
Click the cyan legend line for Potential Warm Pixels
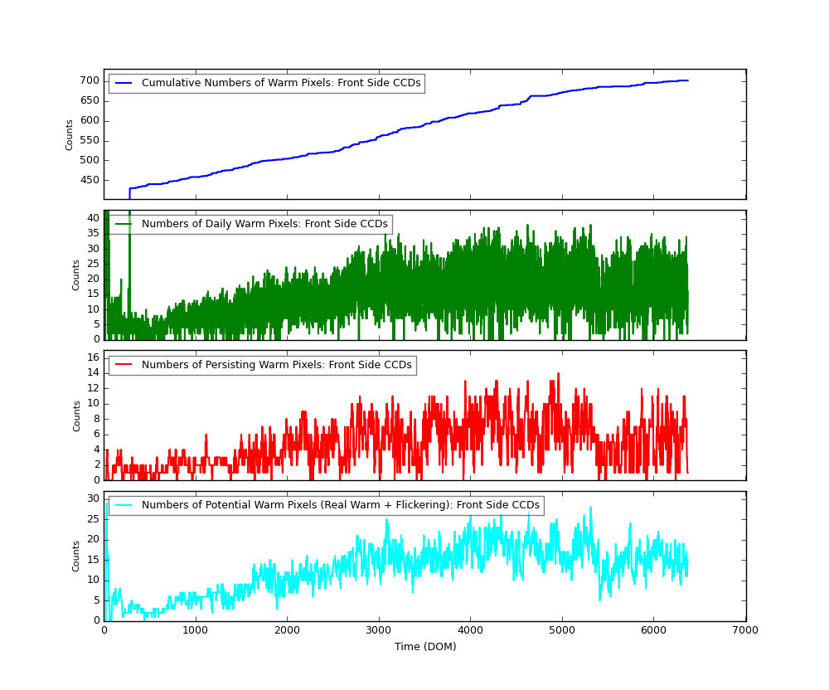tap(124, 505)
